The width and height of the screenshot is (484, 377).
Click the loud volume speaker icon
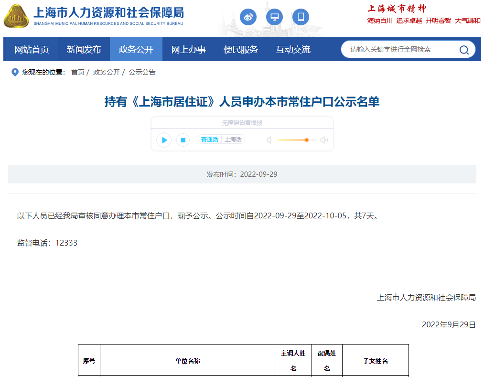click(x=324, y=140)
